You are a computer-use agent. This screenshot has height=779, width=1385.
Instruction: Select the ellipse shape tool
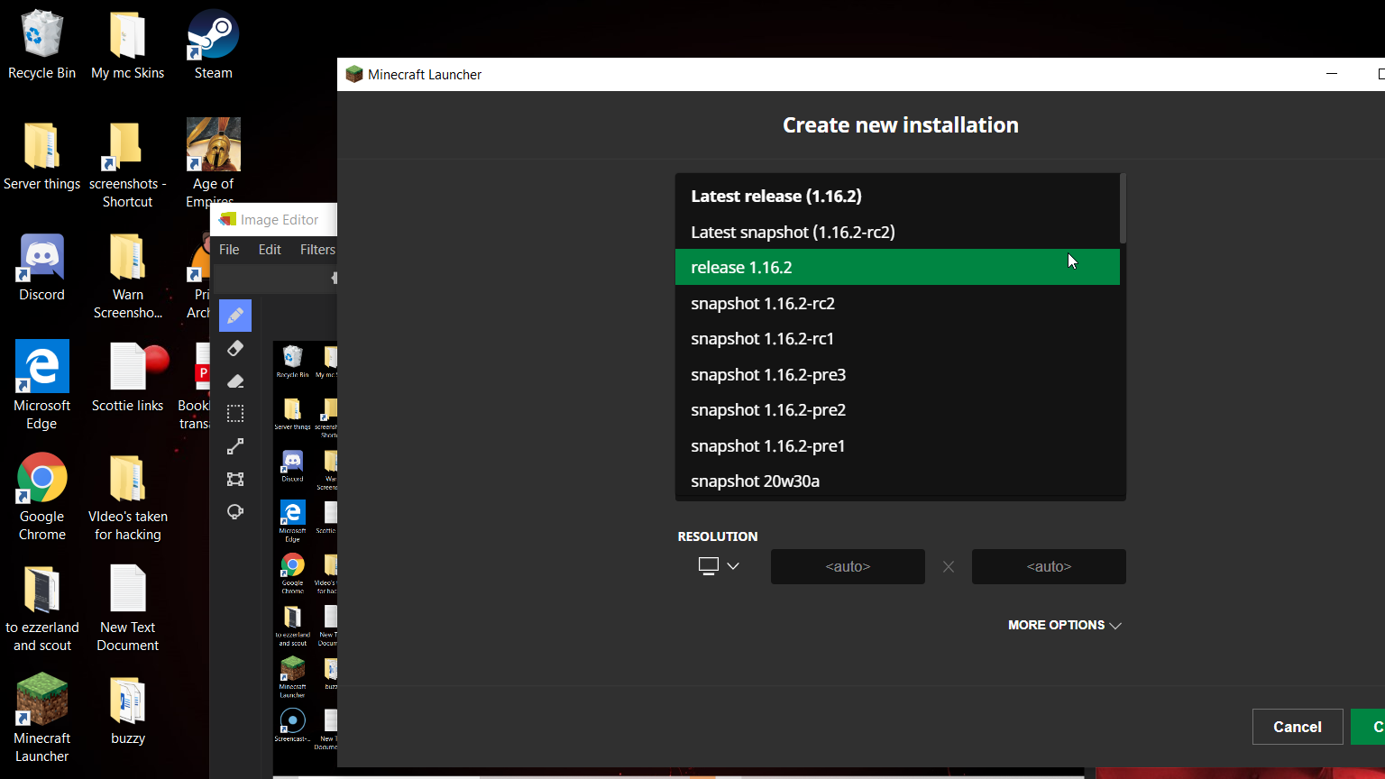point(235,512)
